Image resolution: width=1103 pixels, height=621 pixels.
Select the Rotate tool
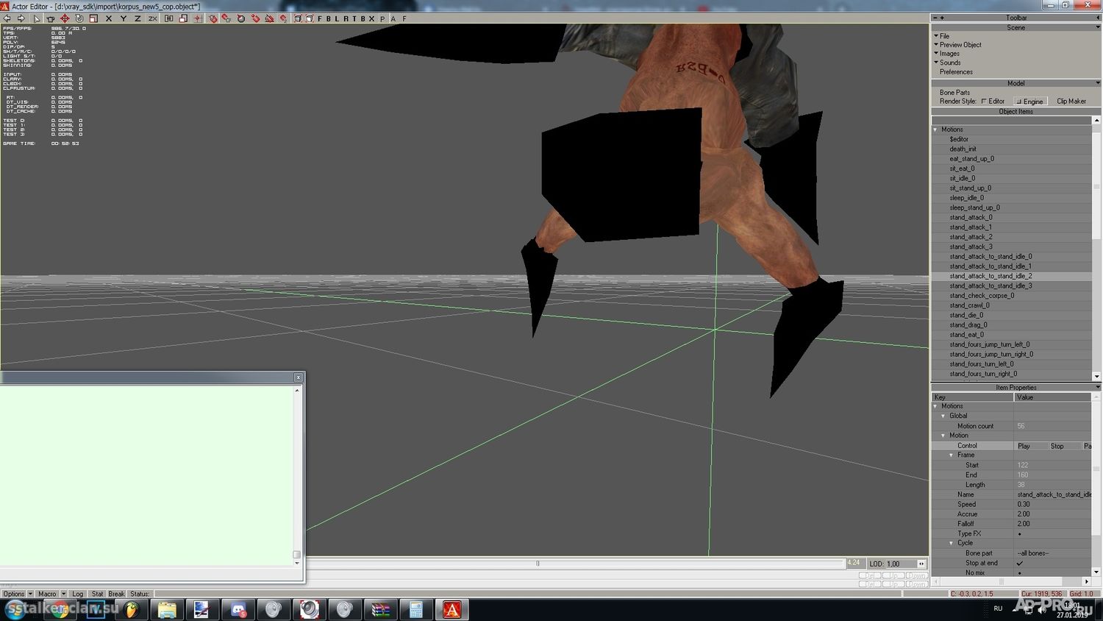79,18
